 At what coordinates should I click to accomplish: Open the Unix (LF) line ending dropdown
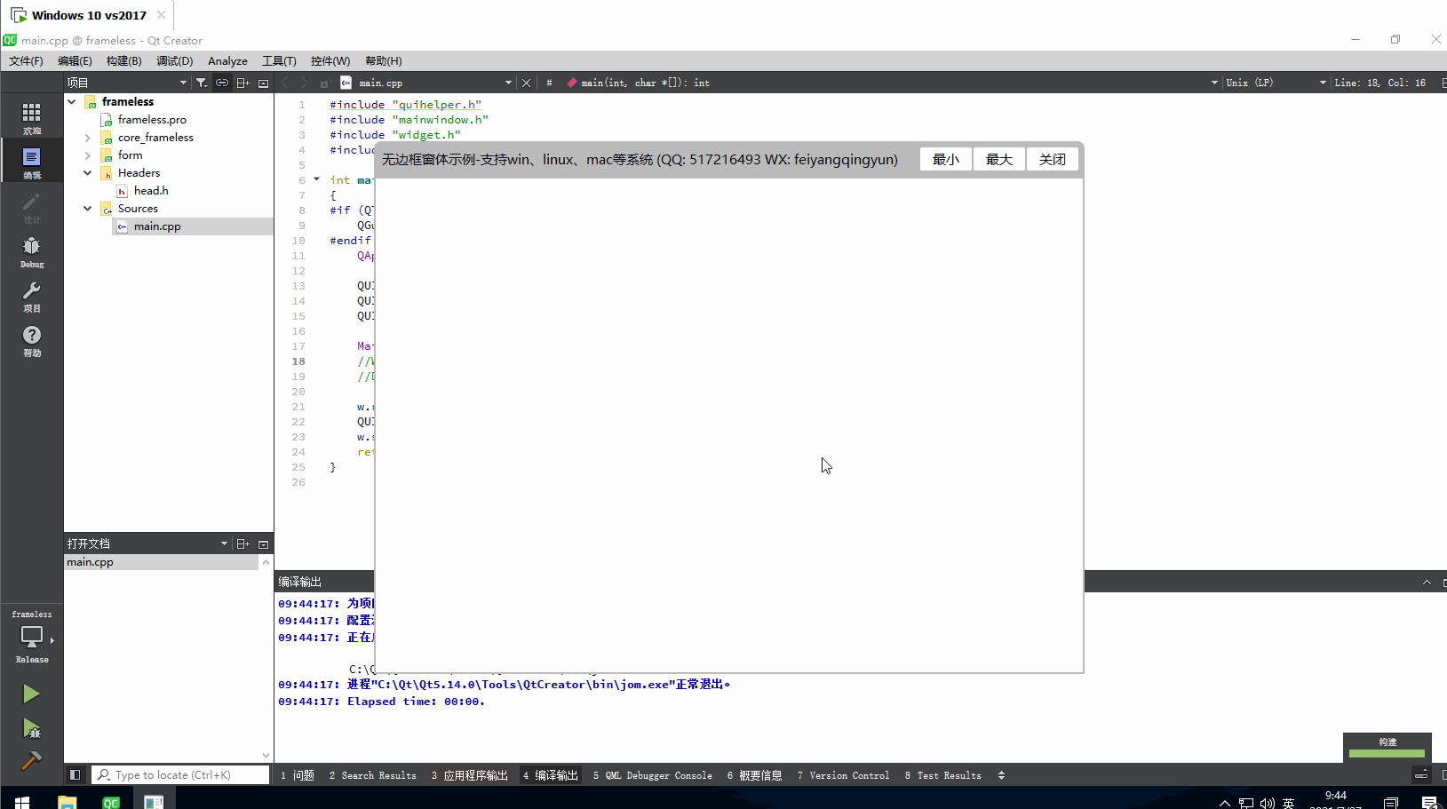[x=1275, y=83]
